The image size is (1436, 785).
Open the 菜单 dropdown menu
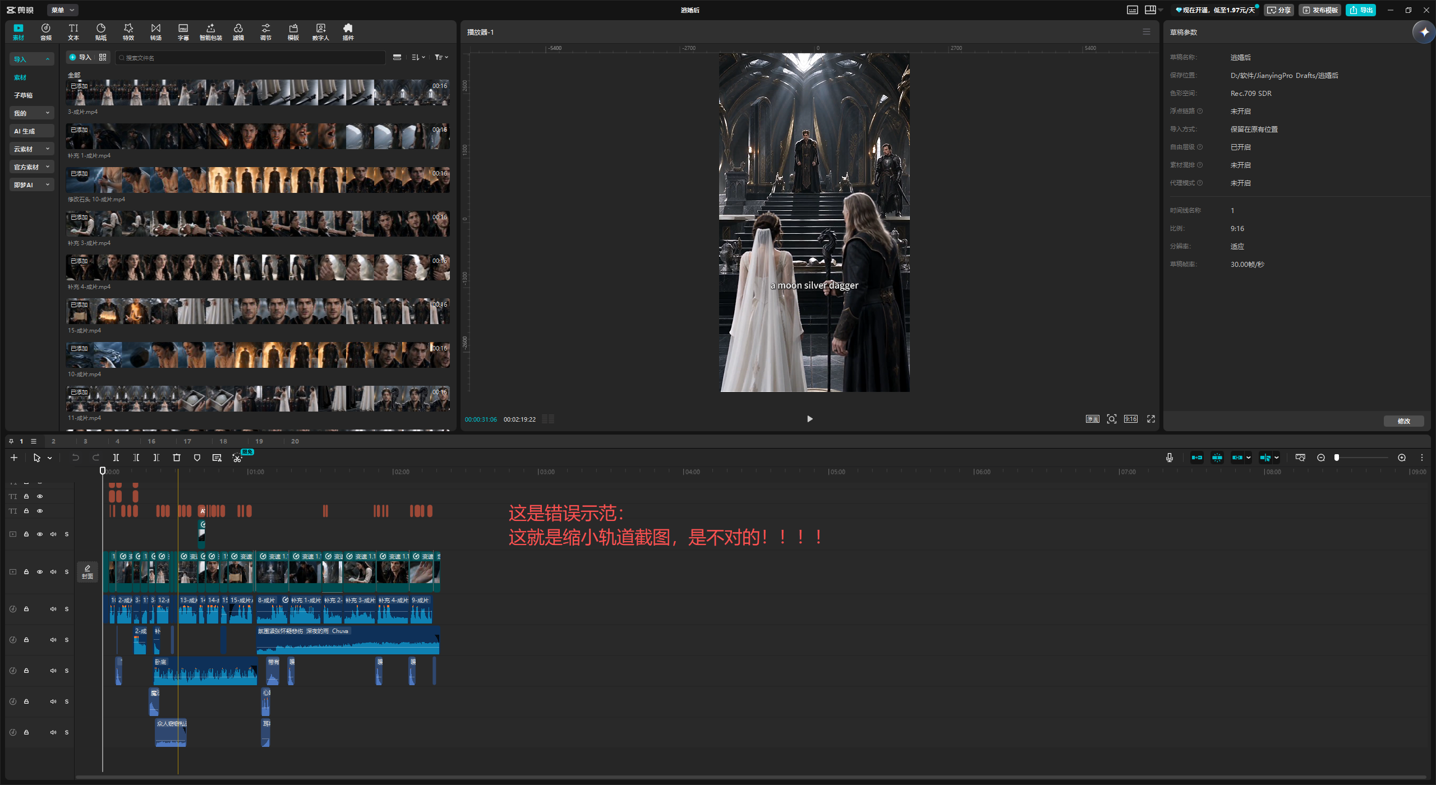click(x=62, y=10)
